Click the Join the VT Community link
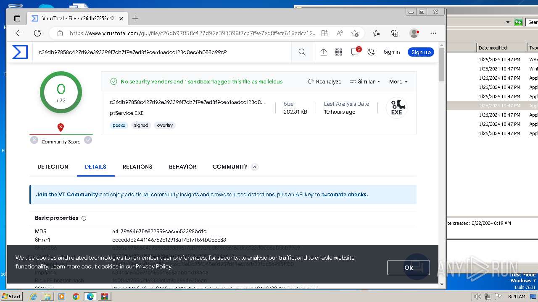Screen dimensions: 538x302 point(67,195)
